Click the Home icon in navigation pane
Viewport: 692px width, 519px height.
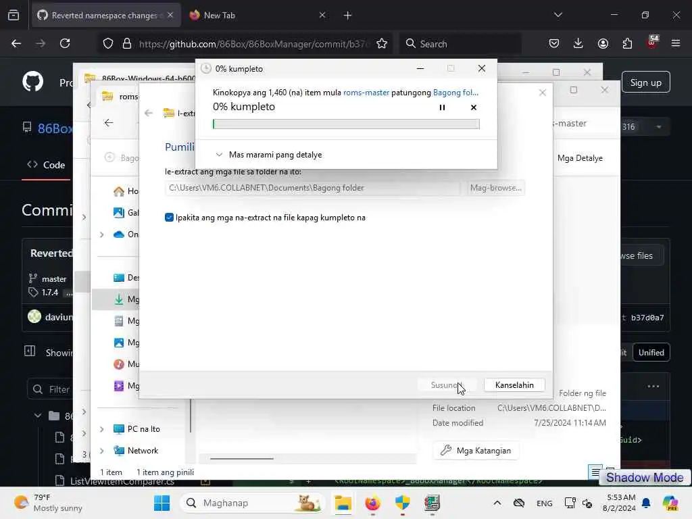coord(119,191)
